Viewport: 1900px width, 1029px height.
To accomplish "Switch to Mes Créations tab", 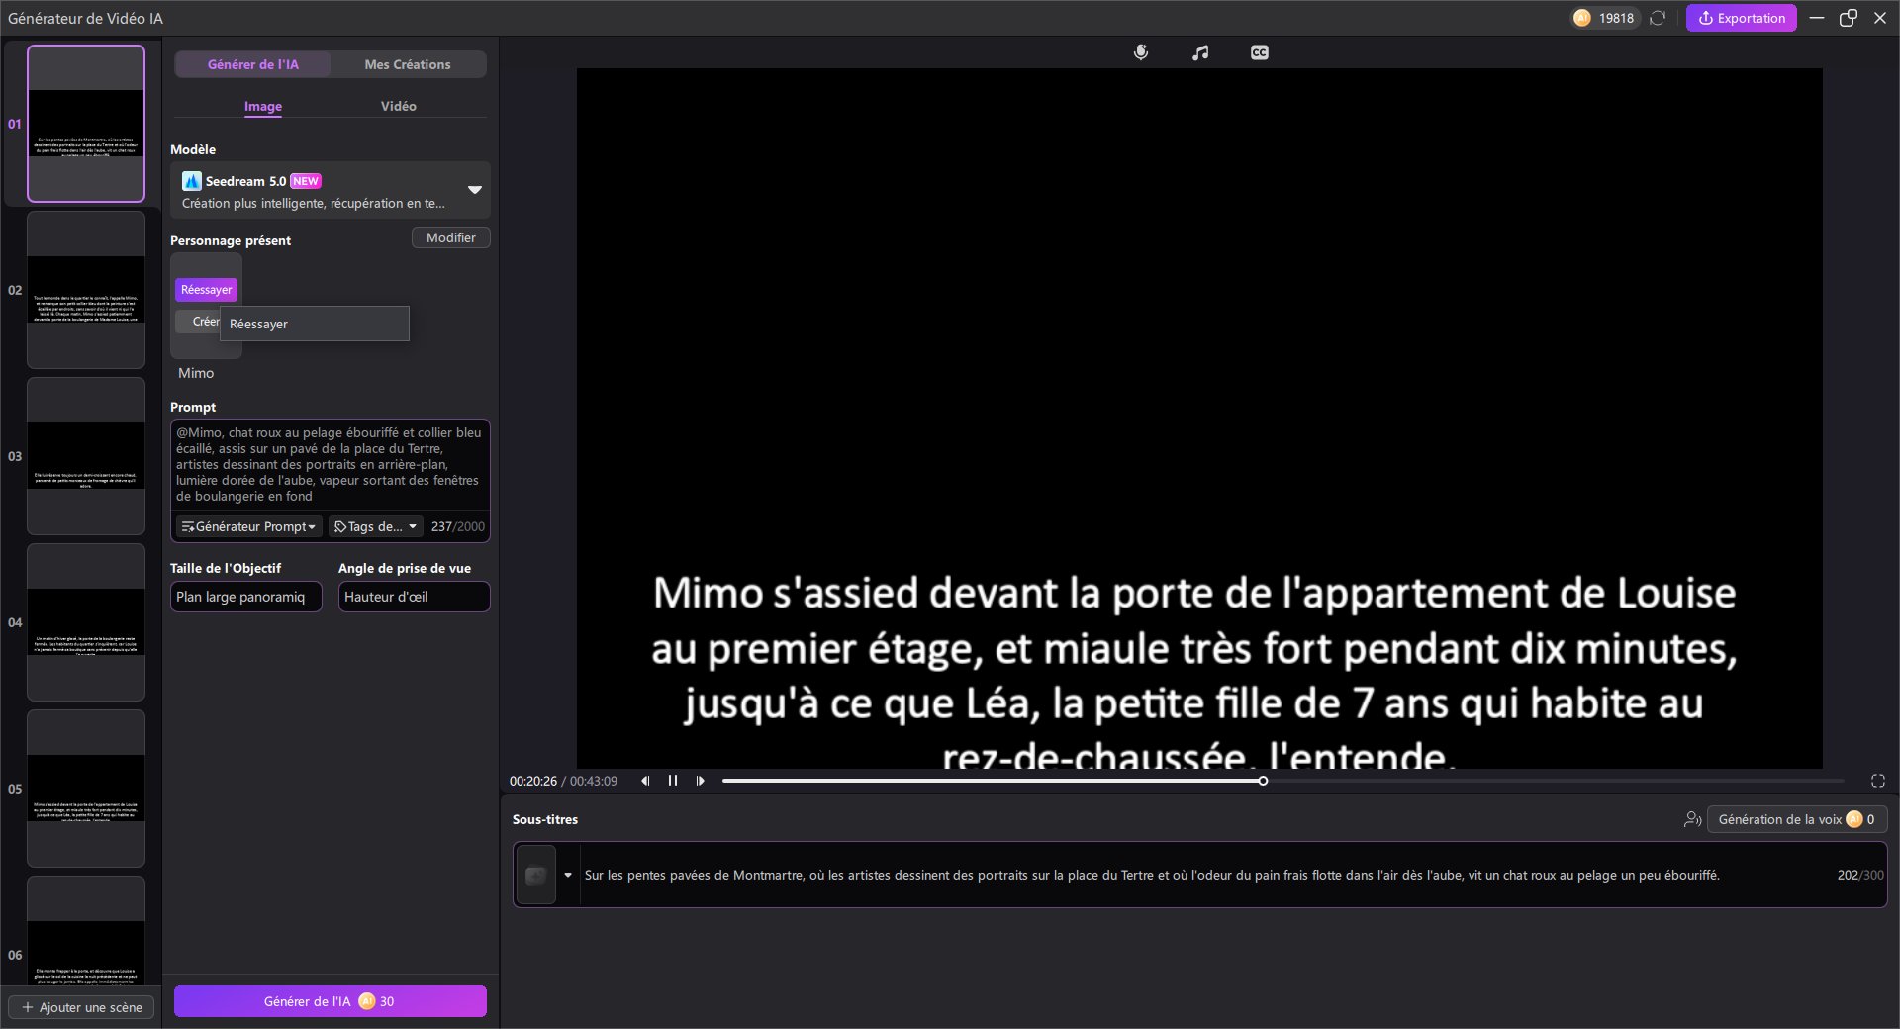I will coord(408,64).
